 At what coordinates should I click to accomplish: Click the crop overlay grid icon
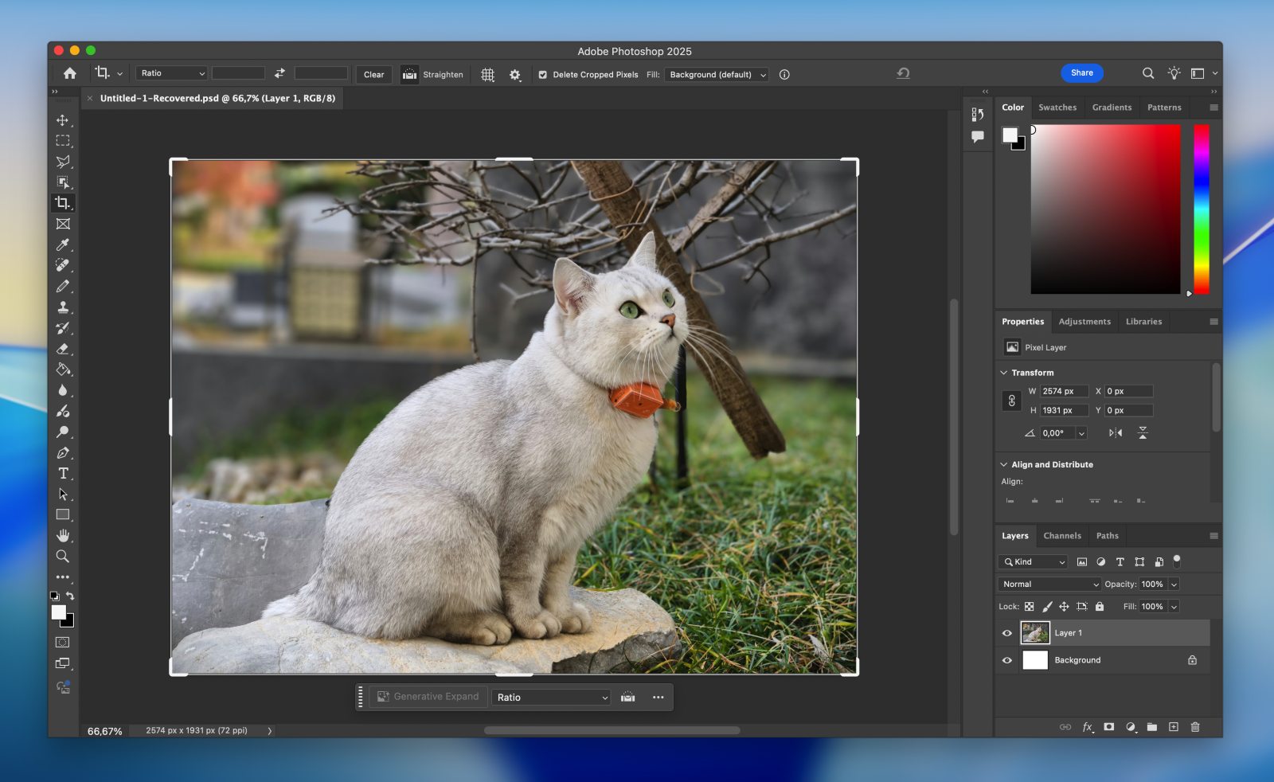[487, 75]
